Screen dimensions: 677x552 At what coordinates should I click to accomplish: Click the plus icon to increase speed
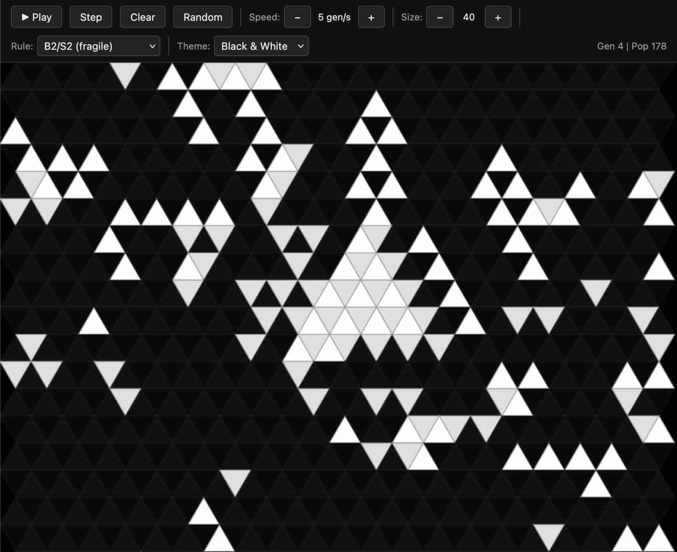coord(371,17)
